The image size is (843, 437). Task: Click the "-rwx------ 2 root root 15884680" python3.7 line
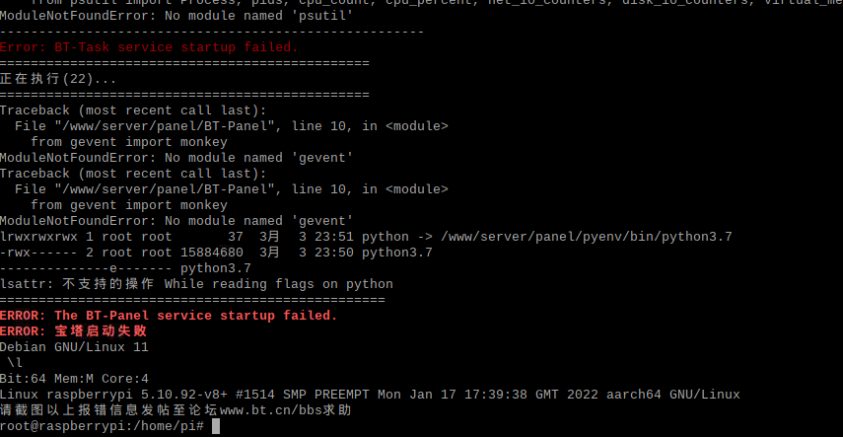click(x=216, y=253)
